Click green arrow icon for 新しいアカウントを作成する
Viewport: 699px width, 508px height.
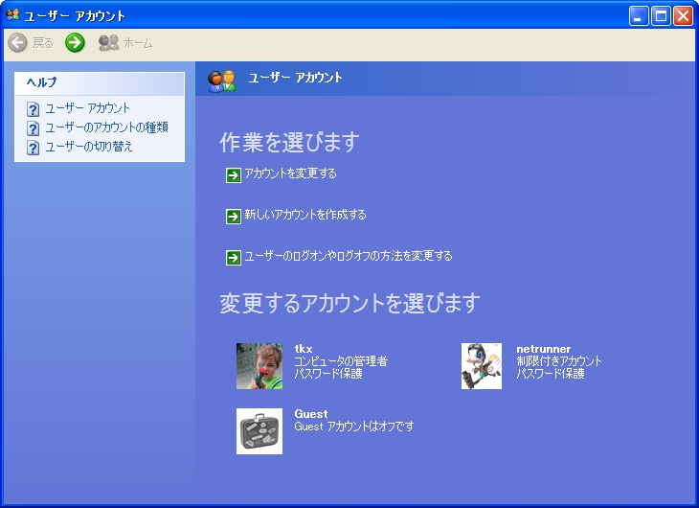tap(234, 217)
